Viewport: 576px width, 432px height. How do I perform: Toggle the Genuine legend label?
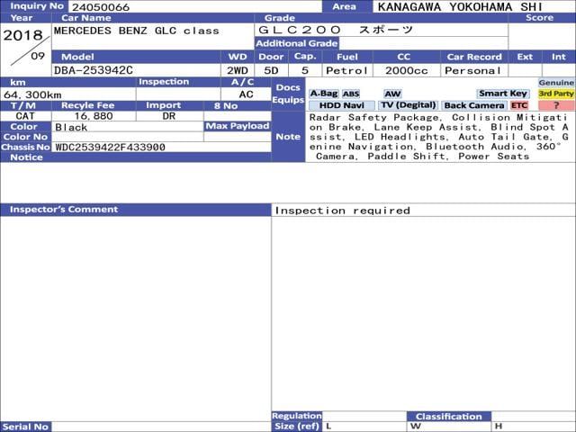pyautogui.click(x=556, y=82)
